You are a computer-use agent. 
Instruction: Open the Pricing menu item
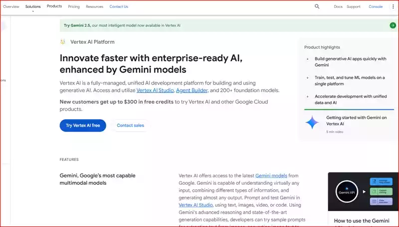[74, 6]
